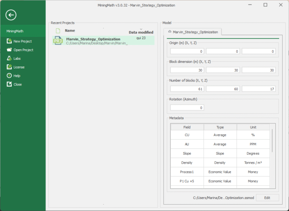Select MiningMath sidebar entry
This screenshot has width=289, height=211.
23,31
